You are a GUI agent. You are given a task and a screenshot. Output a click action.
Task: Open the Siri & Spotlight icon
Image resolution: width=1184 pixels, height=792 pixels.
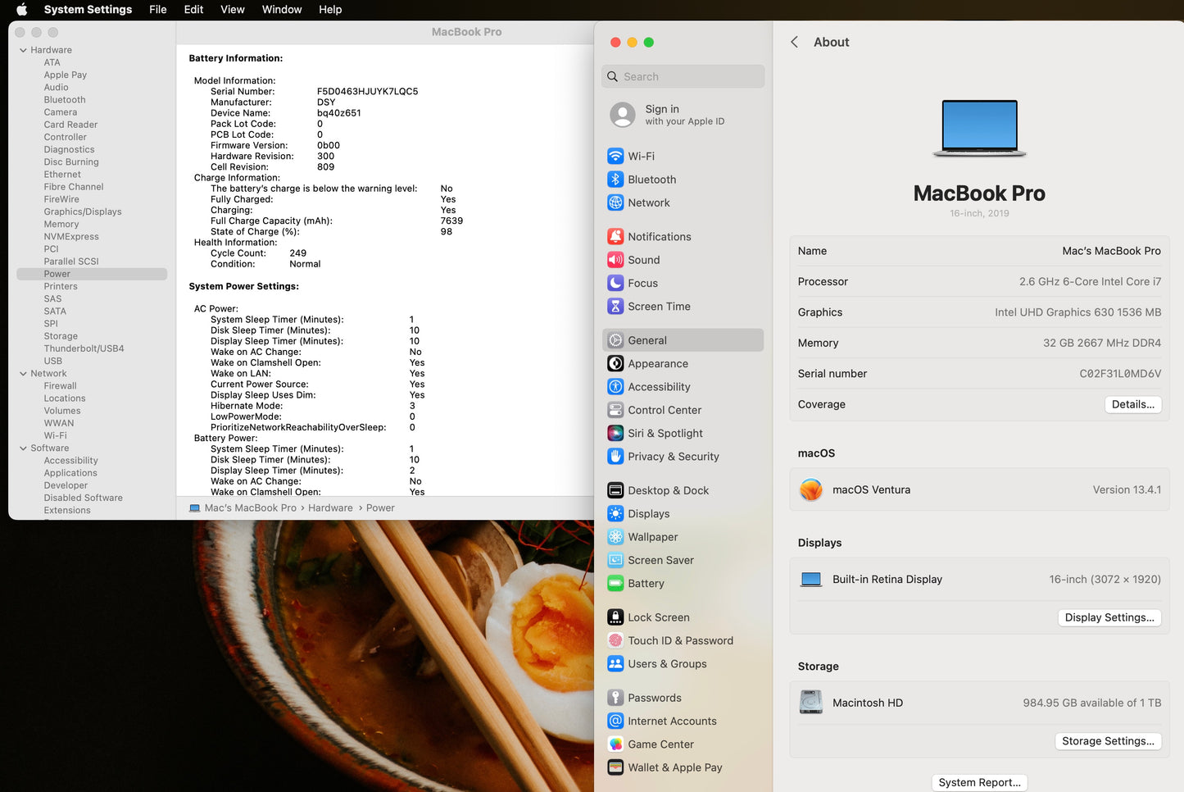point(615,434)
